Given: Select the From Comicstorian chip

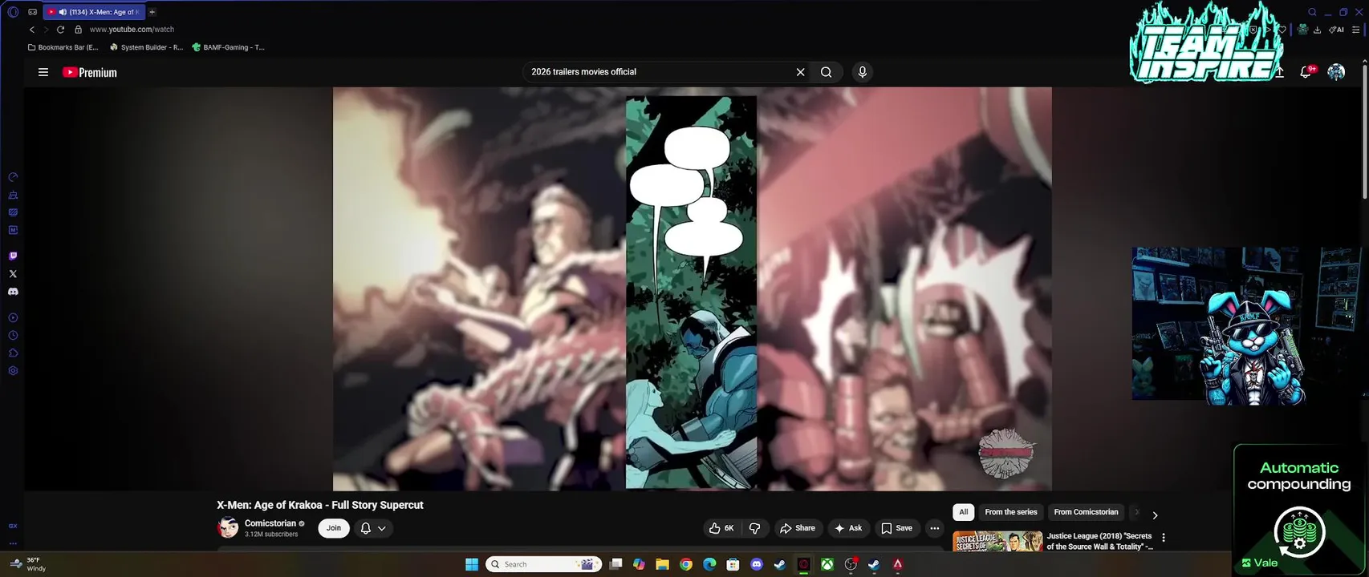Looking at the screenshot, I should [x=1086, y=512].
